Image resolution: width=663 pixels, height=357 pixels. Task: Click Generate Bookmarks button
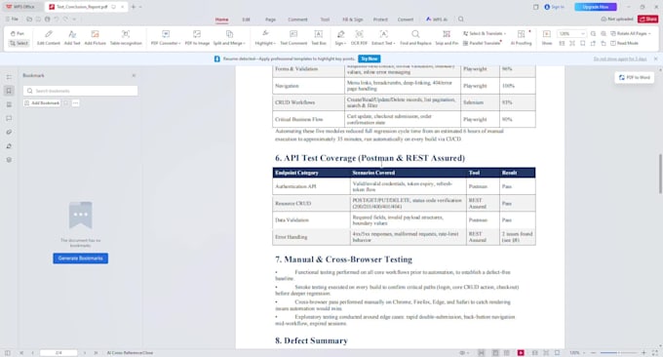tap(80, 258)
